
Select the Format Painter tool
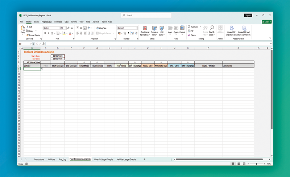[x=34, y=35]
